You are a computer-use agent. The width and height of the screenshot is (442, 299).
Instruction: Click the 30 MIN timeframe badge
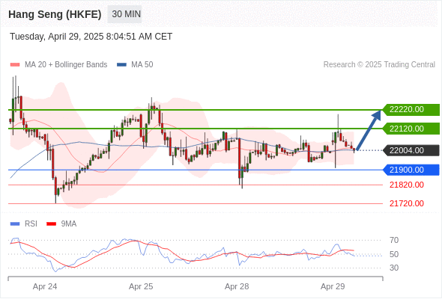124,14
